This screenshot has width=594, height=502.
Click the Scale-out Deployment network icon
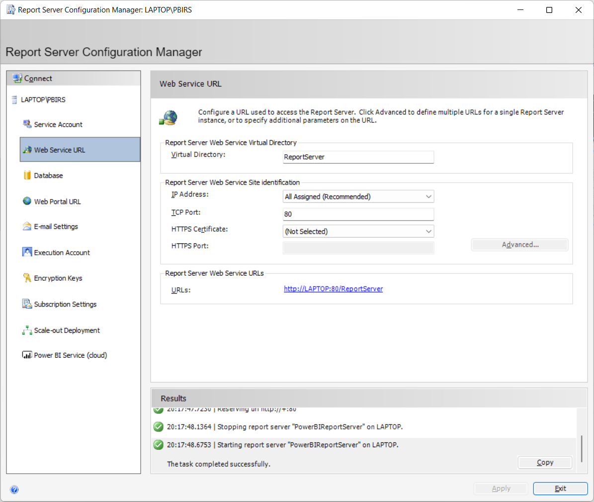27,330
